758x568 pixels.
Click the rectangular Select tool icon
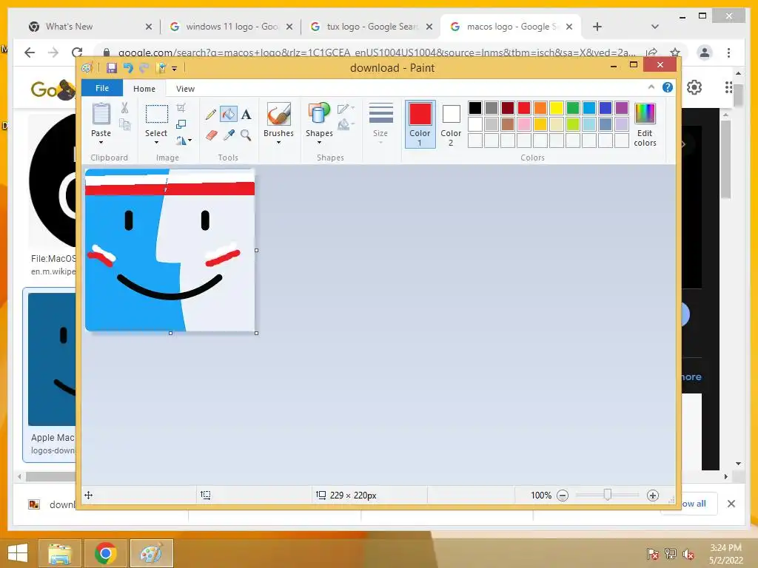click(157, 115)
